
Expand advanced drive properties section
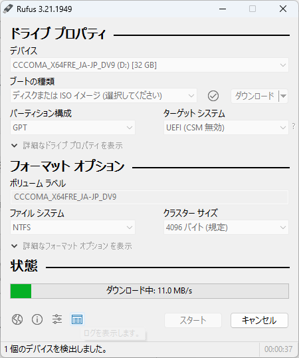tap(67, 146)
